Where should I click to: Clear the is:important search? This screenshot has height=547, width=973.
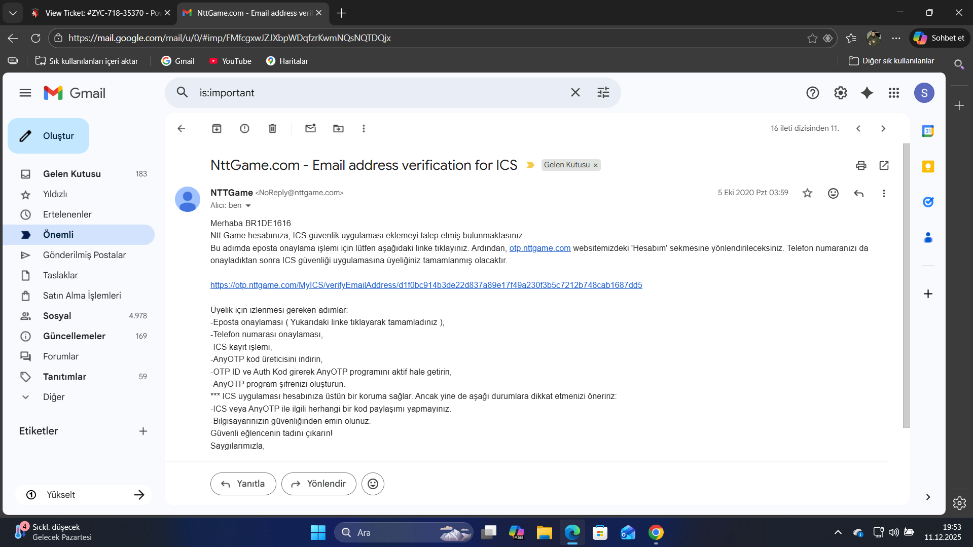575,93
